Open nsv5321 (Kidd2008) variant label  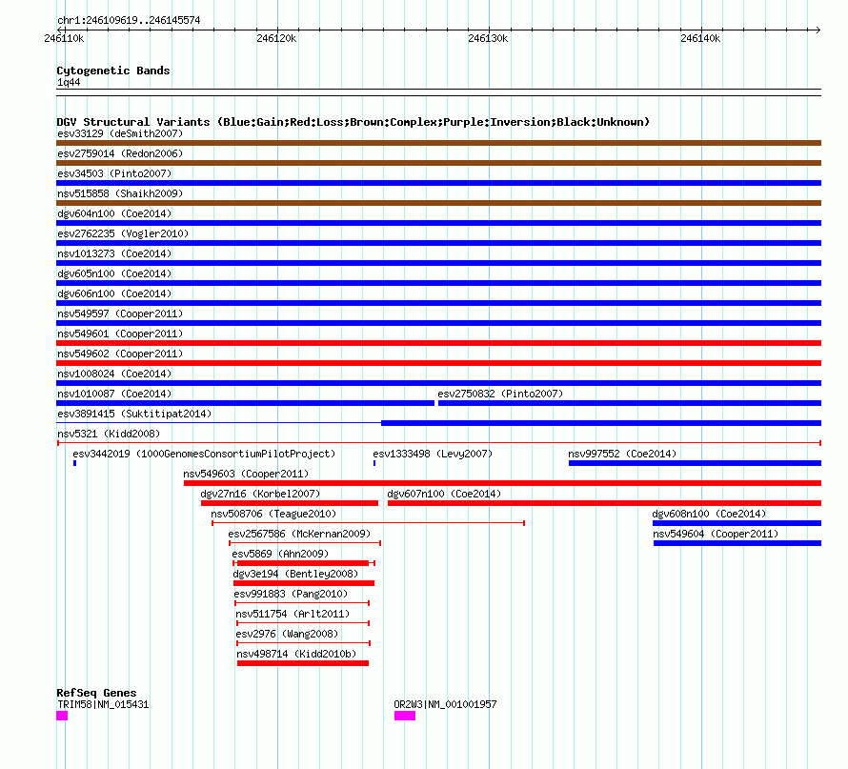coord(109,434)
